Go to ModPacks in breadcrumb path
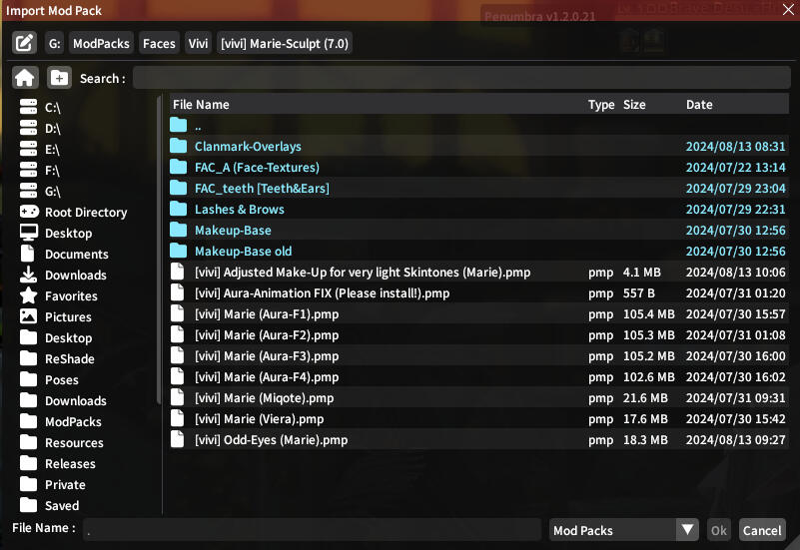Viewport: 800px width, 550px height. point(101,44)
